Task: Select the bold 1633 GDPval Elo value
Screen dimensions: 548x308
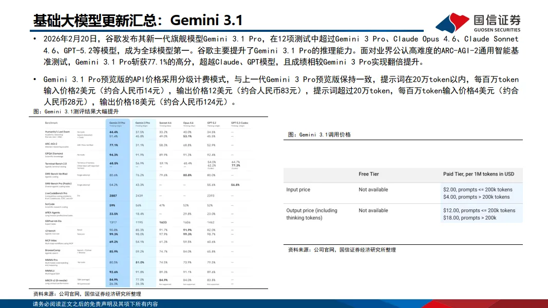Action: (163, 222)
